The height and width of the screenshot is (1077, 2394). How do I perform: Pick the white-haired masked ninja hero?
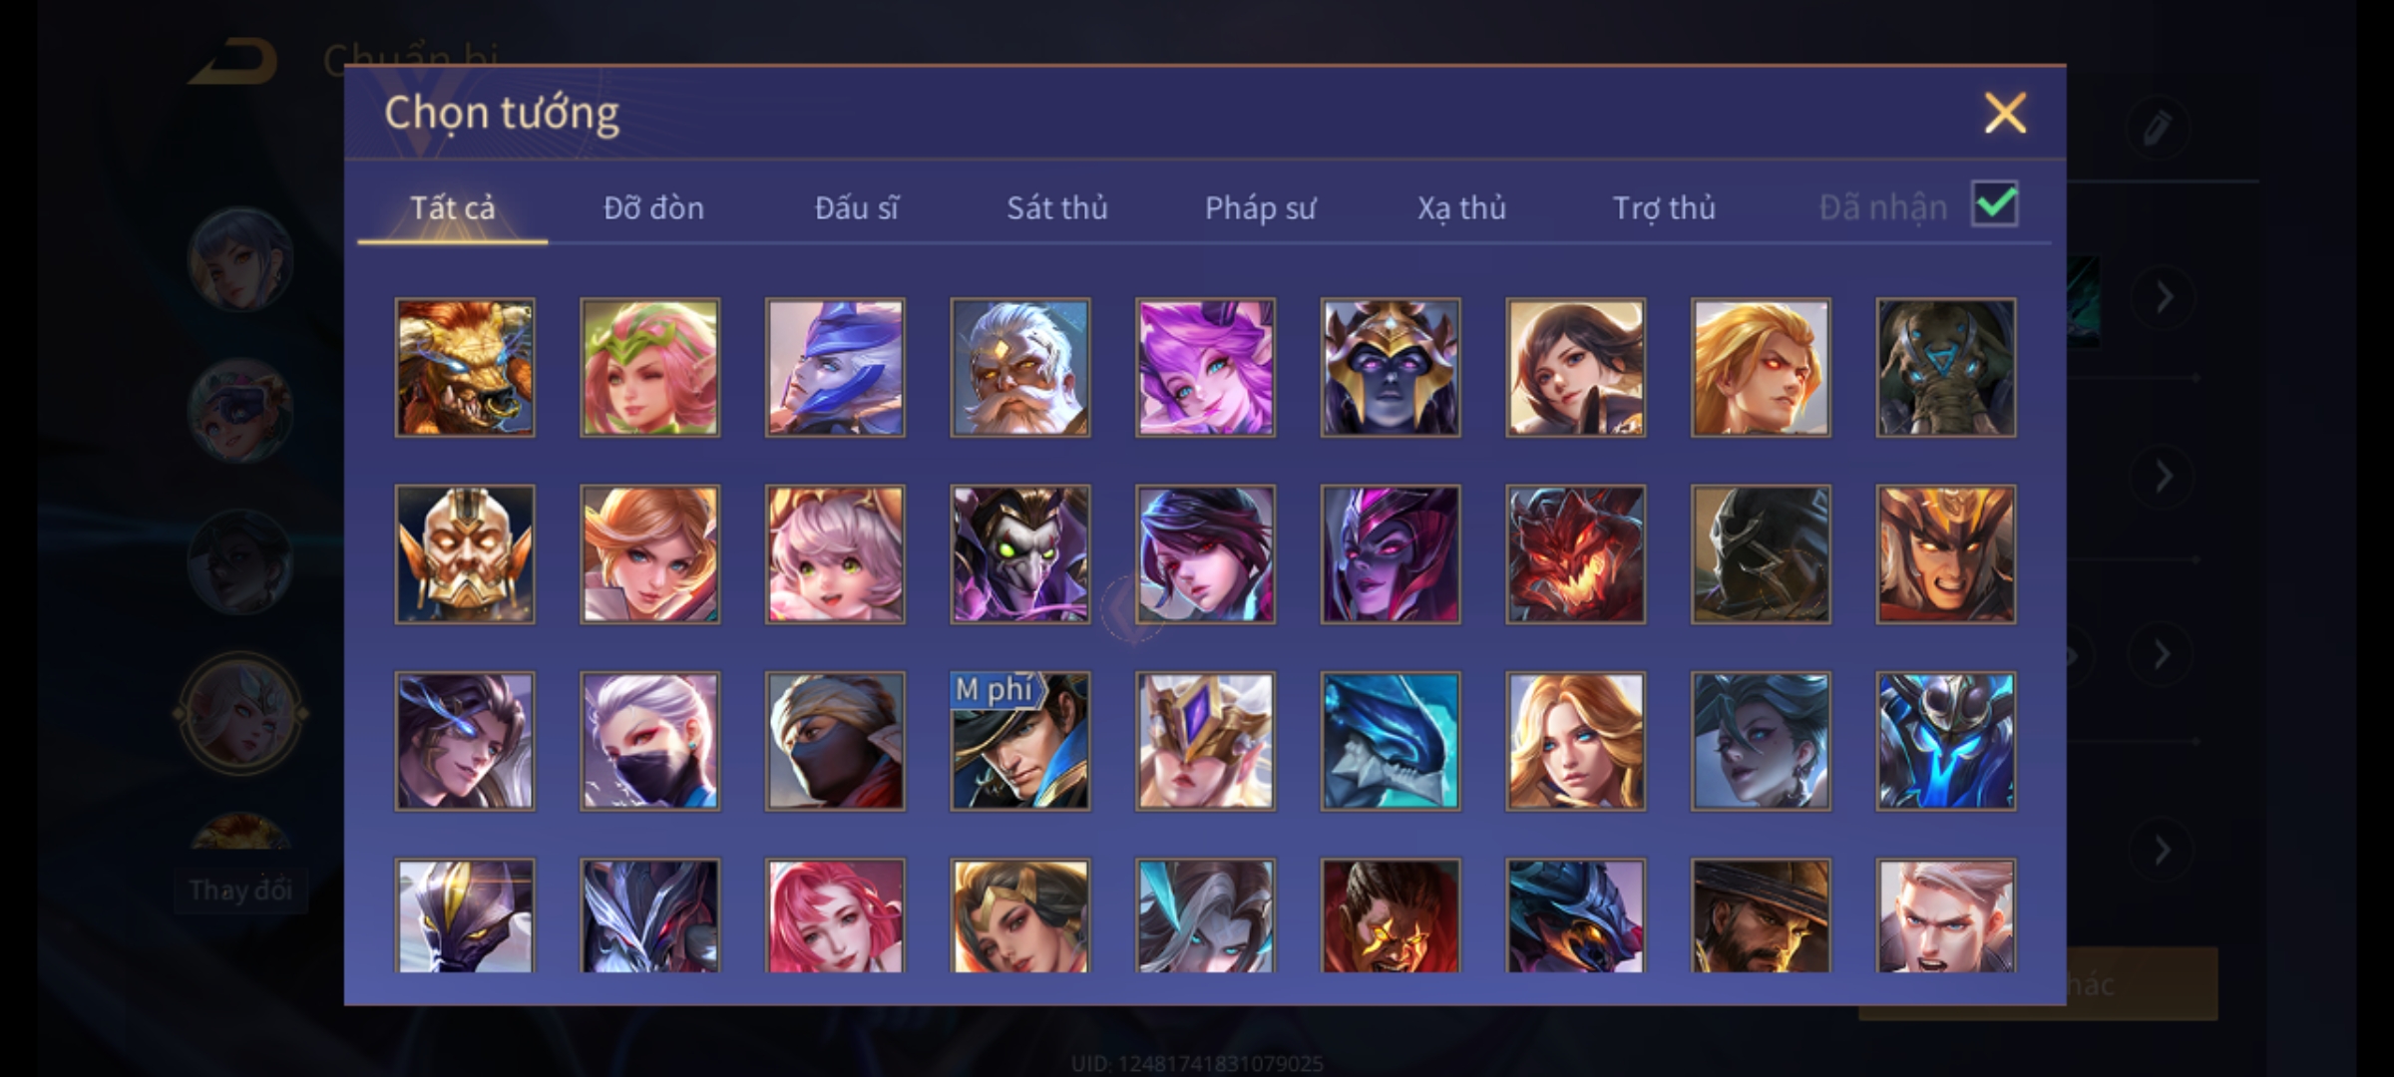pos(649,741)
